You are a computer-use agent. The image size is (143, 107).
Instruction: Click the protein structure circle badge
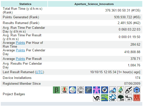(73, 90)
